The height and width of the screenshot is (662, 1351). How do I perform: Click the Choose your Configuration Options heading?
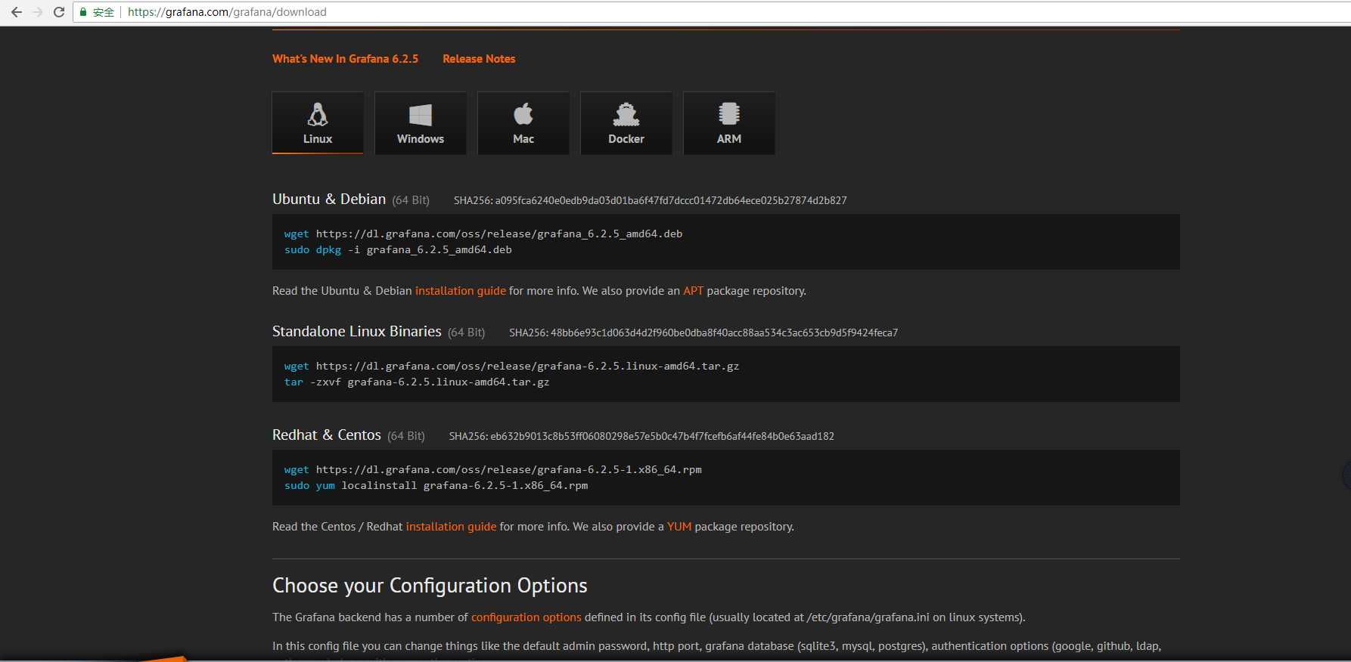click(430, 586)
